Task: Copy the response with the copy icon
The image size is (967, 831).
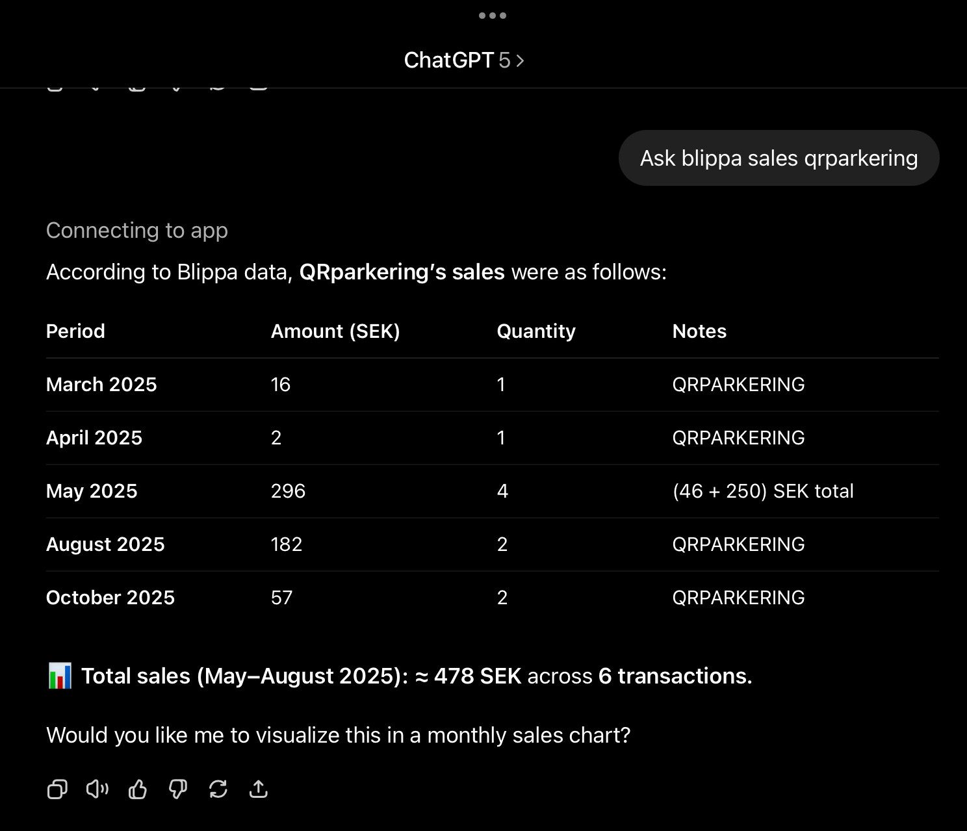Action: (57, 789)
